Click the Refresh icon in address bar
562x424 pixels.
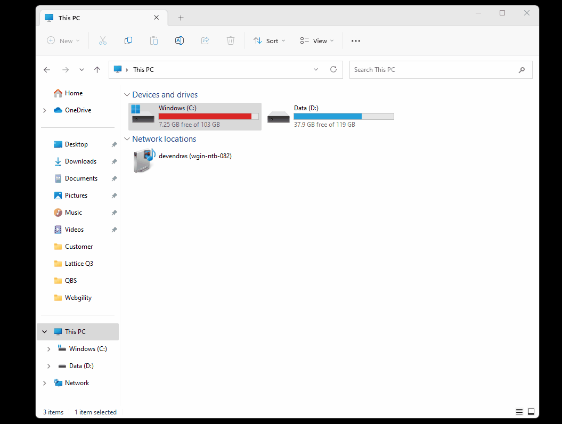pos(333,69)
